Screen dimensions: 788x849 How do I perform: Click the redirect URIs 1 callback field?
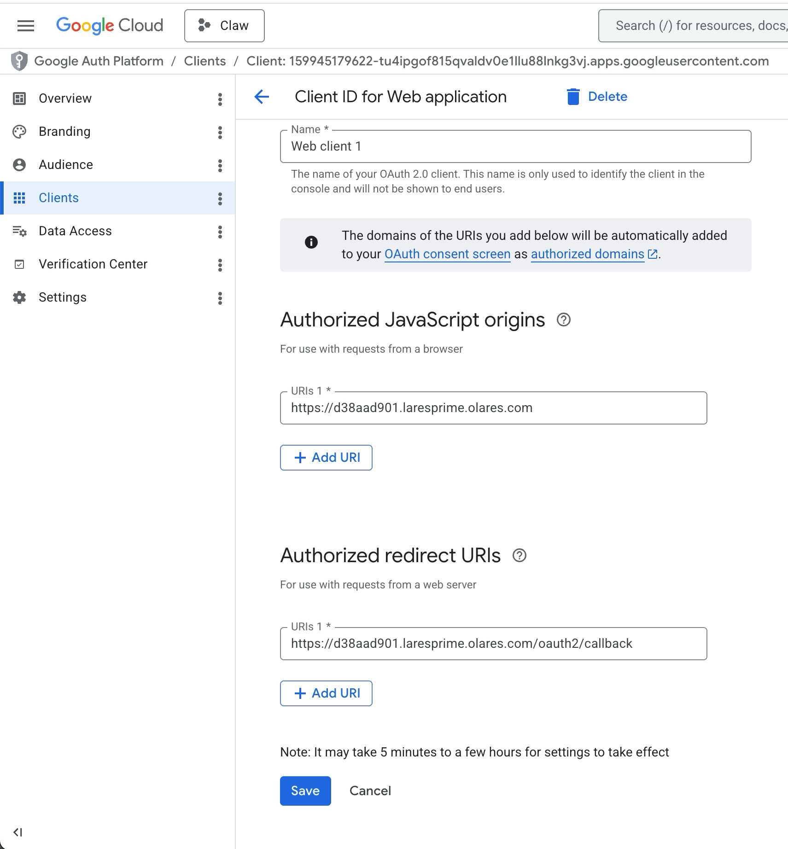[493, 644]
